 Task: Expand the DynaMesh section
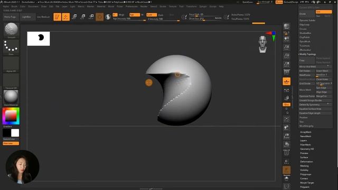[305, 41]
